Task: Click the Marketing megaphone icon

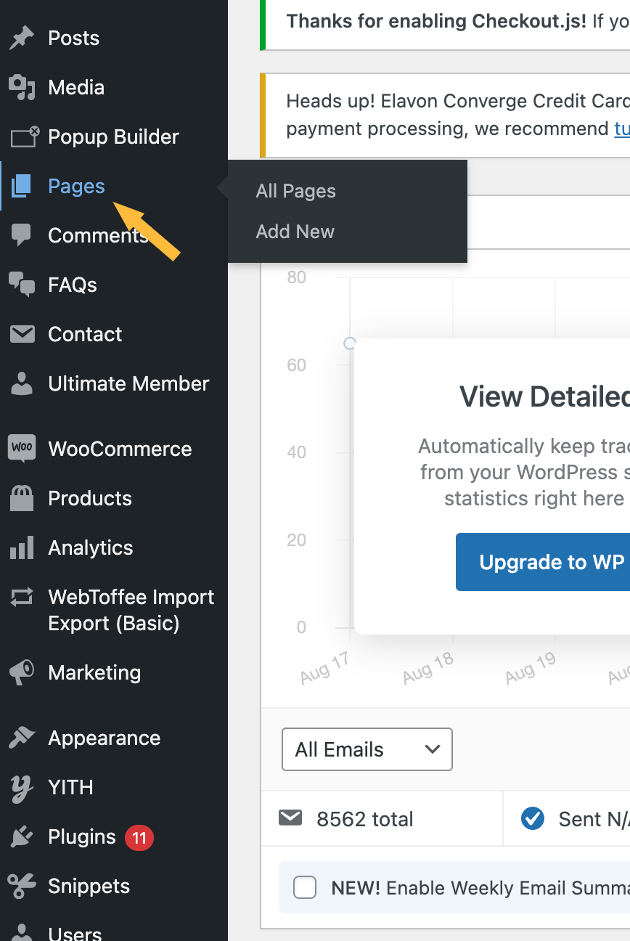Action: (x=22, y=672)
